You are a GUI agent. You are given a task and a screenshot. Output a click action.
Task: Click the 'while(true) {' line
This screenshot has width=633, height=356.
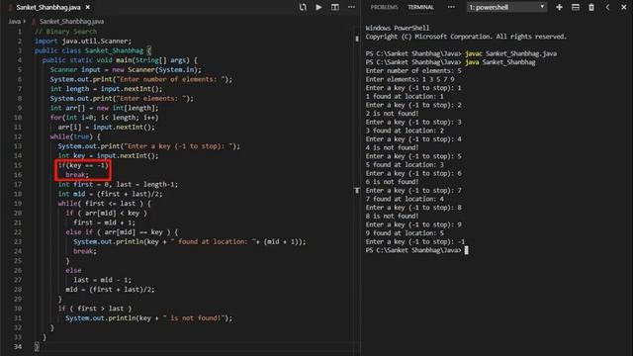(75, 136)
